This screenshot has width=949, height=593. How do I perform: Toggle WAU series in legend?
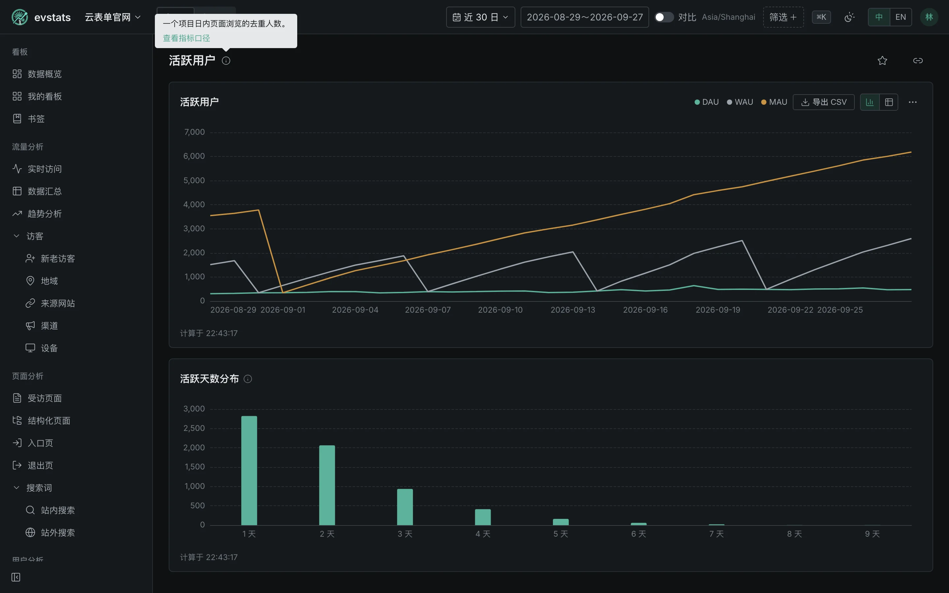[x=740, y=102]
